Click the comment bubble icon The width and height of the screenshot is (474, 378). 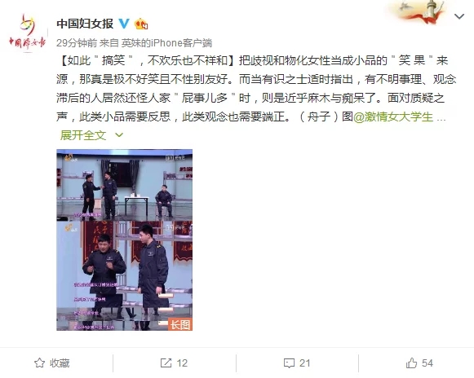pyautogui.click(x=289, y=363)
